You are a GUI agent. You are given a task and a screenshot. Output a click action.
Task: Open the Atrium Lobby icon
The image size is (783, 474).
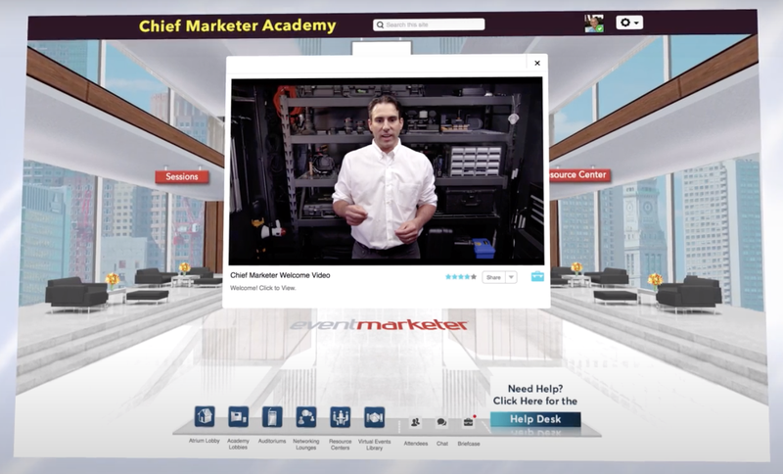point(205,416)
